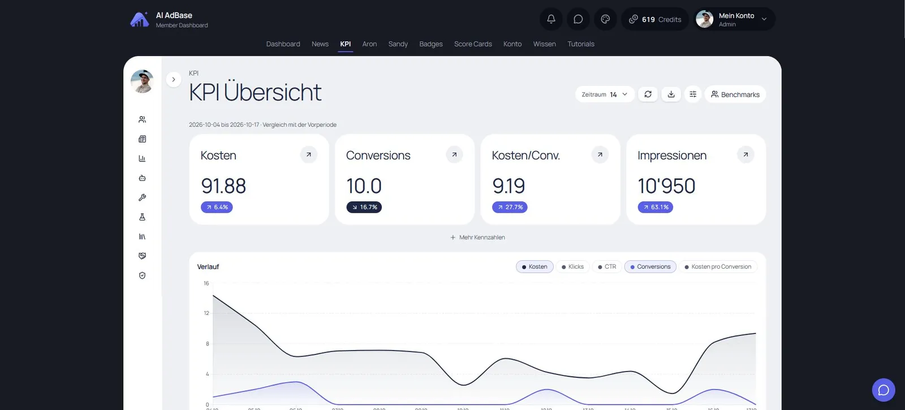Open the lab flask icon in the sidebar
Screen dimensions: 905x410
142,217
